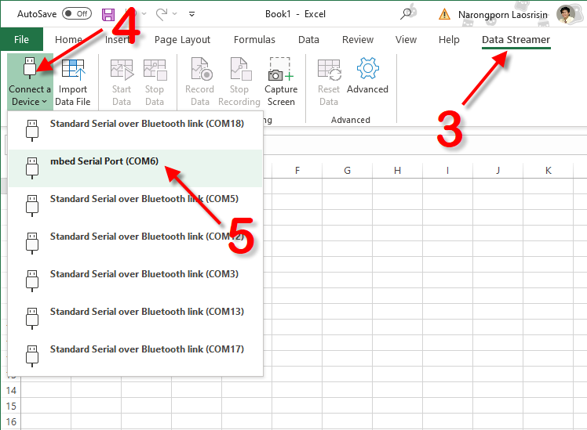Open the Redo dropdown arrow
The width and height of the screenshot is (587, 430).
(175, 14)
